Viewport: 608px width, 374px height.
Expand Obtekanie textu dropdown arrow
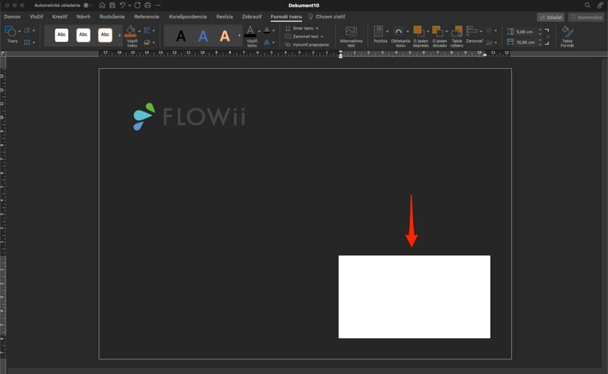click(407, 31)
